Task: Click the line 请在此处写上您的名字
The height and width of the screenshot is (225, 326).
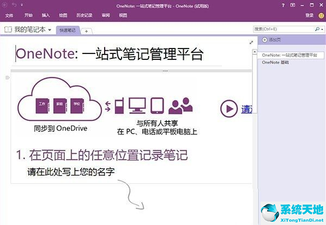Action: click(x=71, y=172)
